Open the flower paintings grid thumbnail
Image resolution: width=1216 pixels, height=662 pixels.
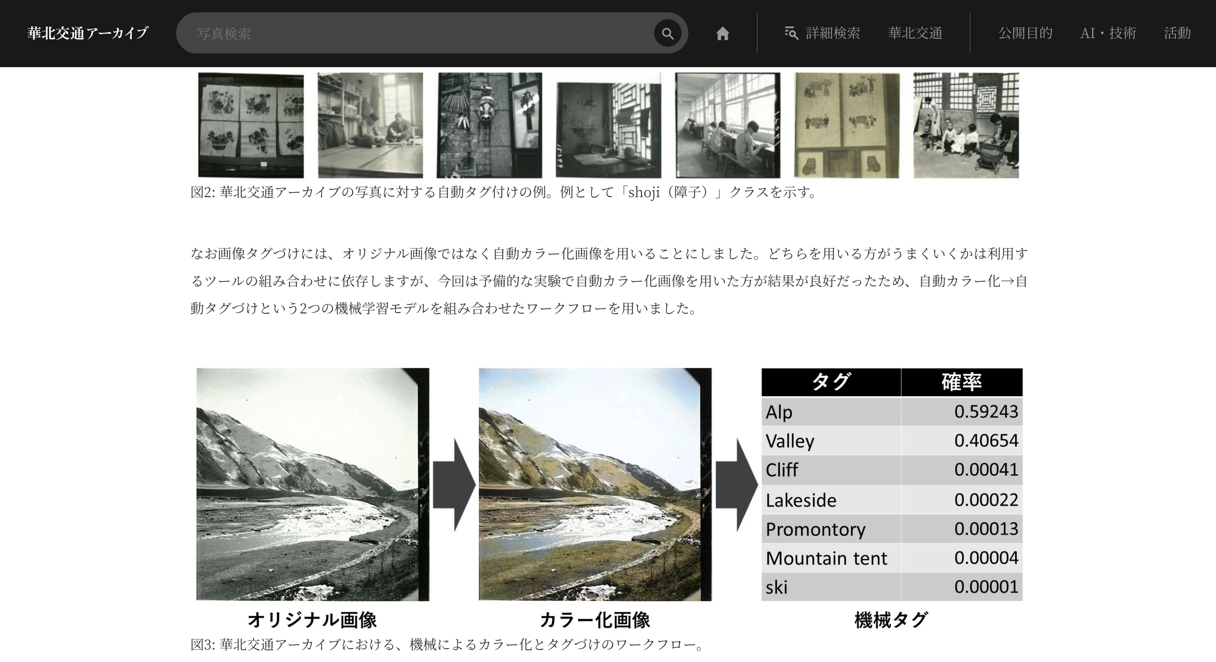click(x=251, y=125)
